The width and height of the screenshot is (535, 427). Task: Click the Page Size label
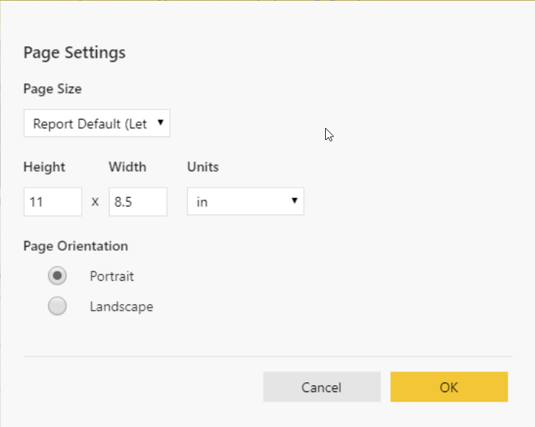[x=53, y=89]
